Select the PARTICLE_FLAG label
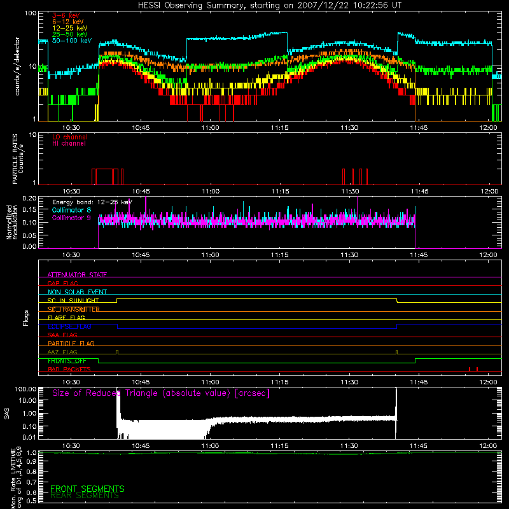Image resolution: width=509 pixels, height=509 pixels. point(71,343)
